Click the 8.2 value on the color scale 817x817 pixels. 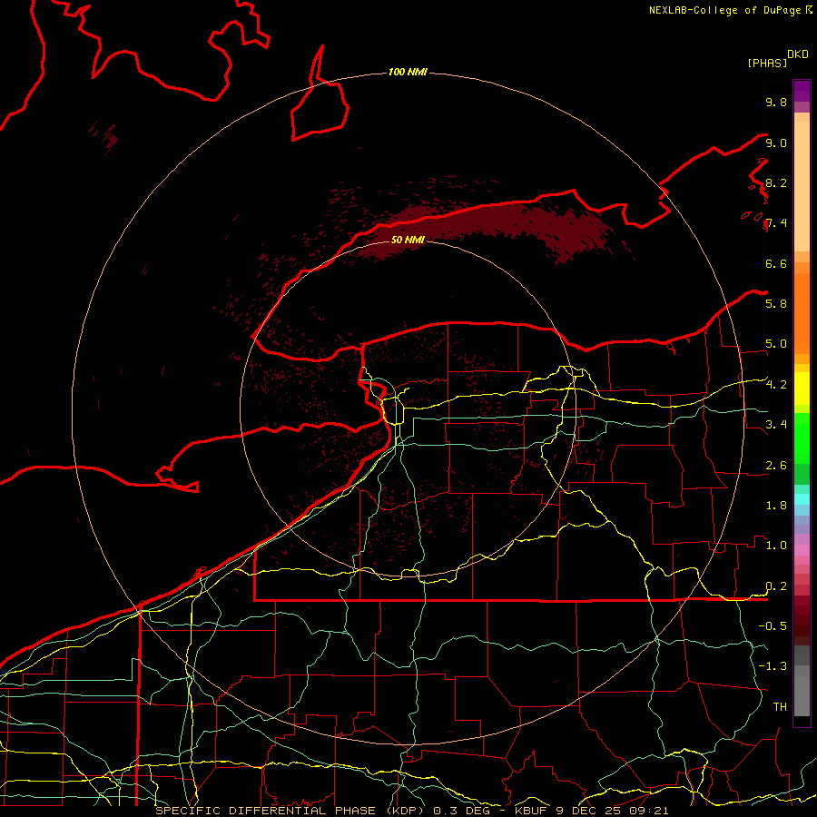[x=776, y=182]
